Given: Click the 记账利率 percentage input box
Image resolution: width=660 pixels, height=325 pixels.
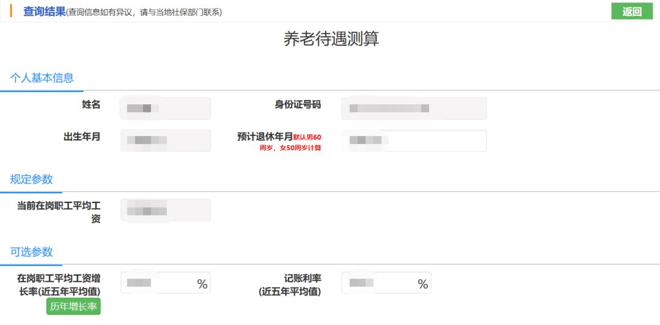Looking at the screenshot, I should coord(380,283).
